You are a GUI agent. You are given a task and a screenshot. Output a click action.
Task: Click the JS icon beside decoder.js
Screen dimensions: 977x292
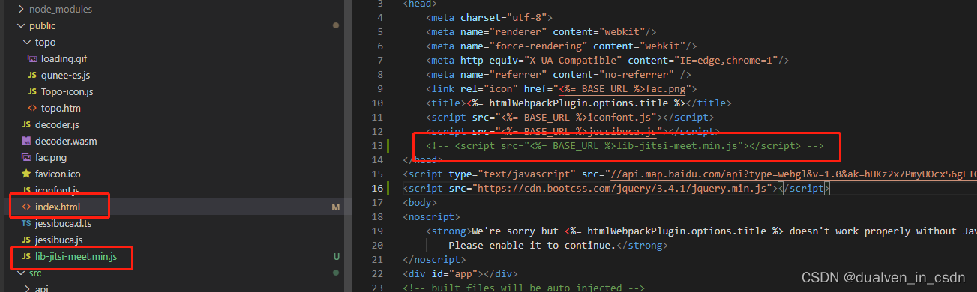point(26,125)
